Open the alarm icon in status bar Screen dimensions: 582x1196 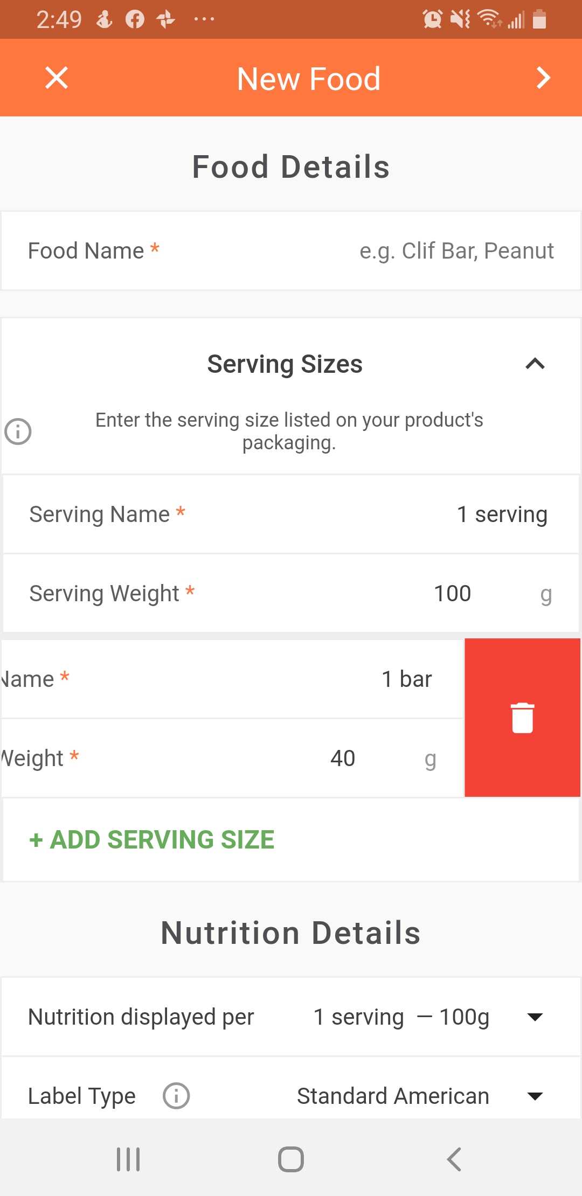coord(432,19)
